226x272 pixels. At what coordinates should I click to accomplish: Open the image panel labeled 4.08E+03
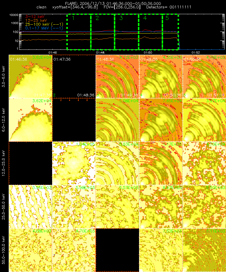pyautogui.click(x=30, y=250)
